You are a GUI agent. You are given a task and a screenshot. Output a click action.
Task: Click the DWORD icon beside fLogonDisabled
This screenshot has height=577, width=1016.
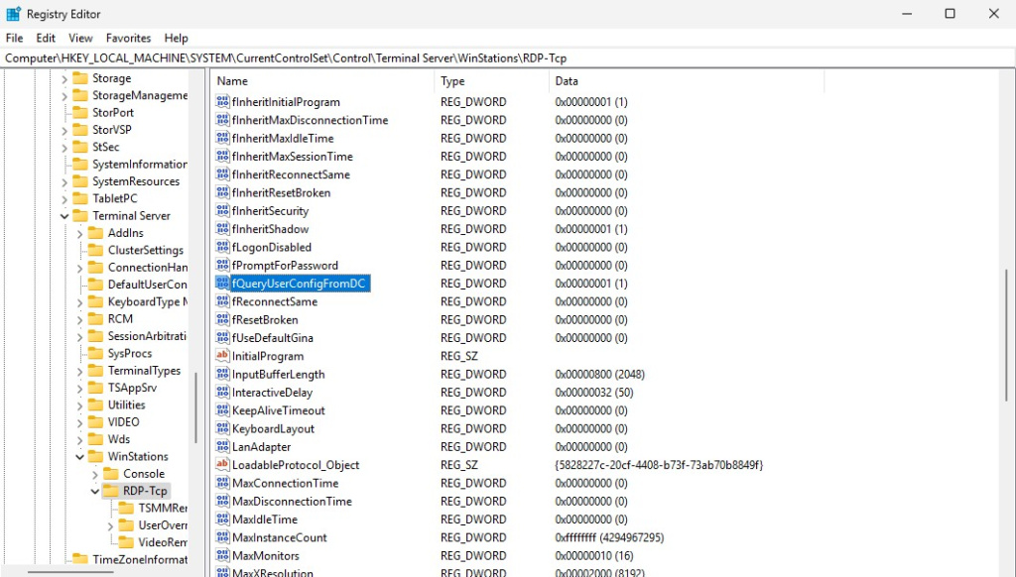pos(222,247)
